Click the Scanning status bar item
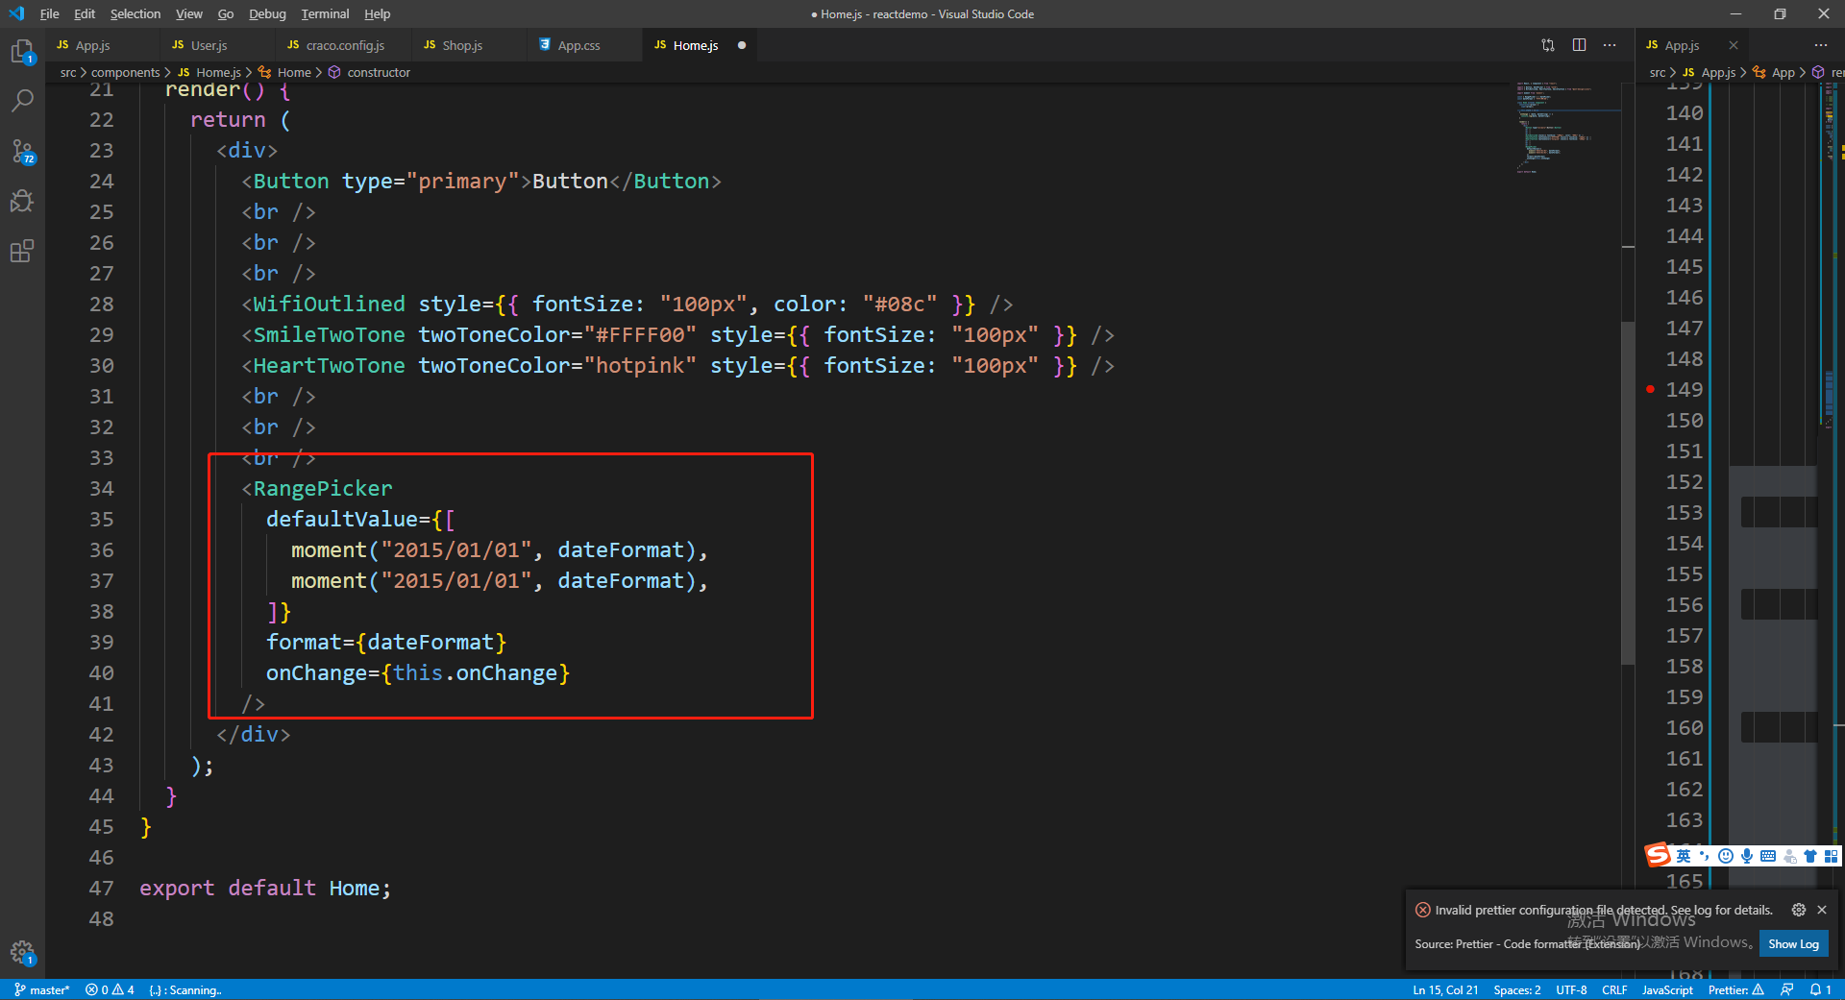1845x1000 pixels. [x=185, y=989]
